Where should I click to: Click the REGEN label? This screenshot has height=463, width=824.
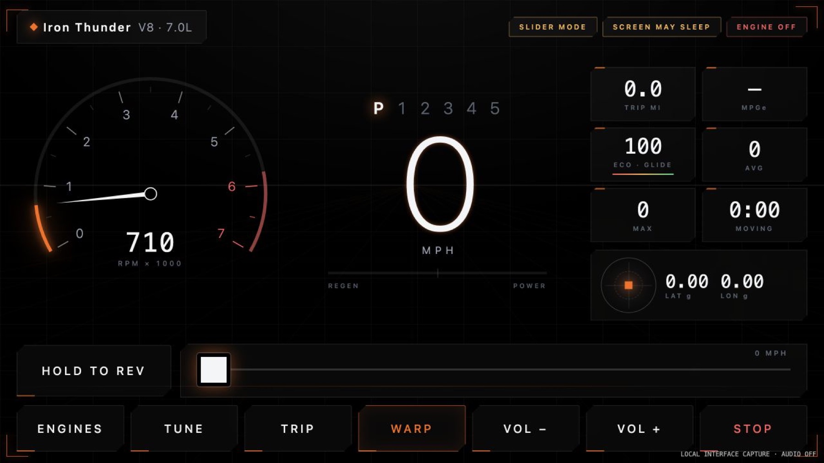click(343, 286)
